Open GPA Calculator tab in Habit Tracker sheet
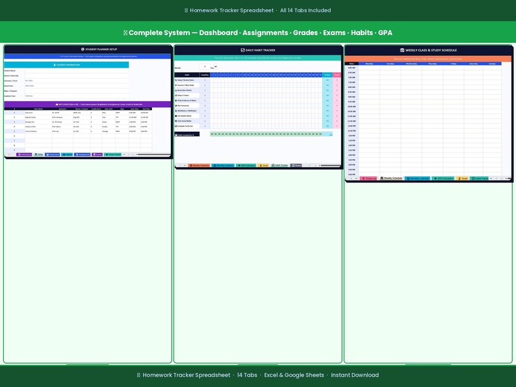Viewport: 516px width, 387px height. 246,166
